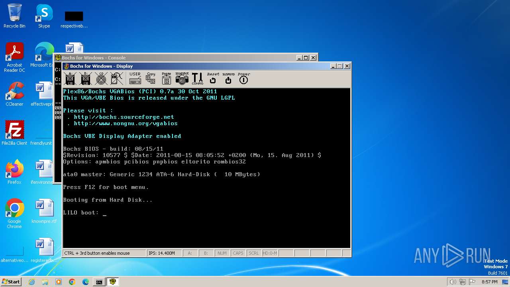This screenshot has height=287, width=510.
Task: Minimize the Bochs Console window
Action: click(299, 58)
